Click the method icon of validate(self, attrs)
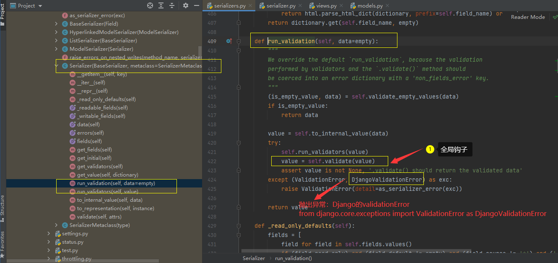The image size is (558, 263). (x=73, y=217)
